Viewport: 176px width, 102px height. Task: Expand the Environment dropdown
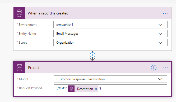[160, 25]
